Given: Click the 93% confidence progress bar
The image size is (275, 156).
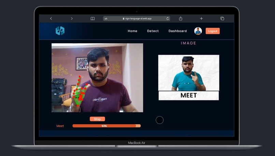Looking at the screenshot, I should (x=106, y=126).
